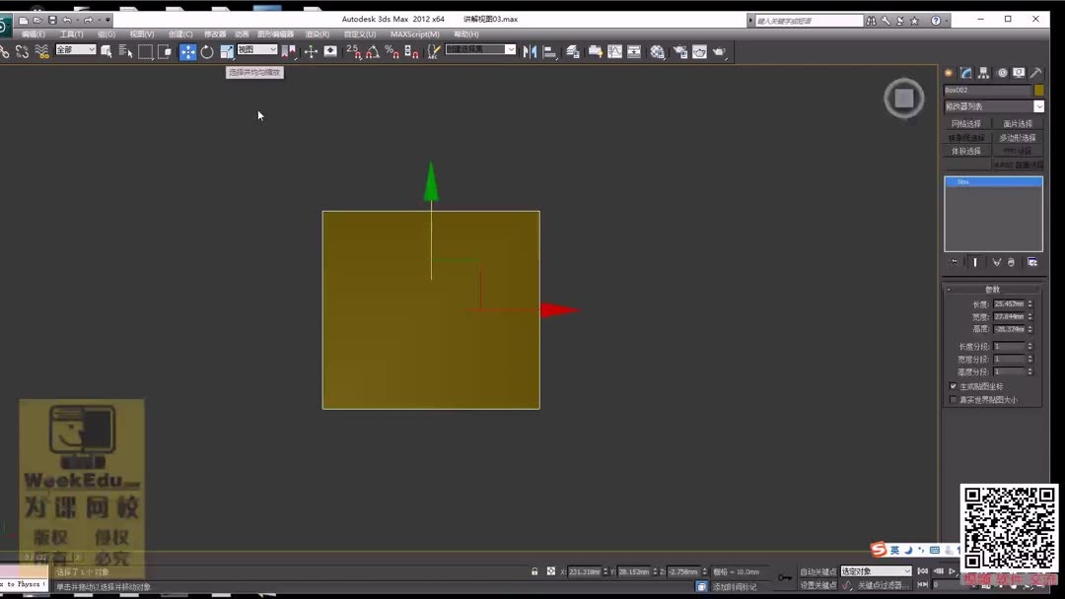Open the Mirror tool
The image size is (1065, 599).
[x=531, y=51]
